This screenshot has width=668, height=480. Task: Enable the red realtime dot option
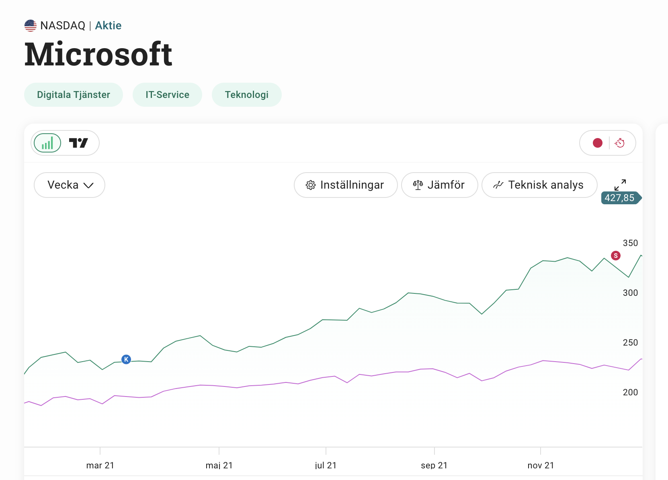point(597,143)
